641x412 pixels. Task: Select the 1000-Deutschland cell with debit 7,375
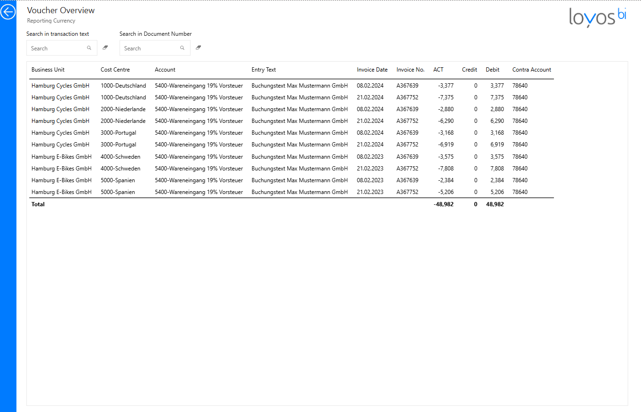[123, 97]
